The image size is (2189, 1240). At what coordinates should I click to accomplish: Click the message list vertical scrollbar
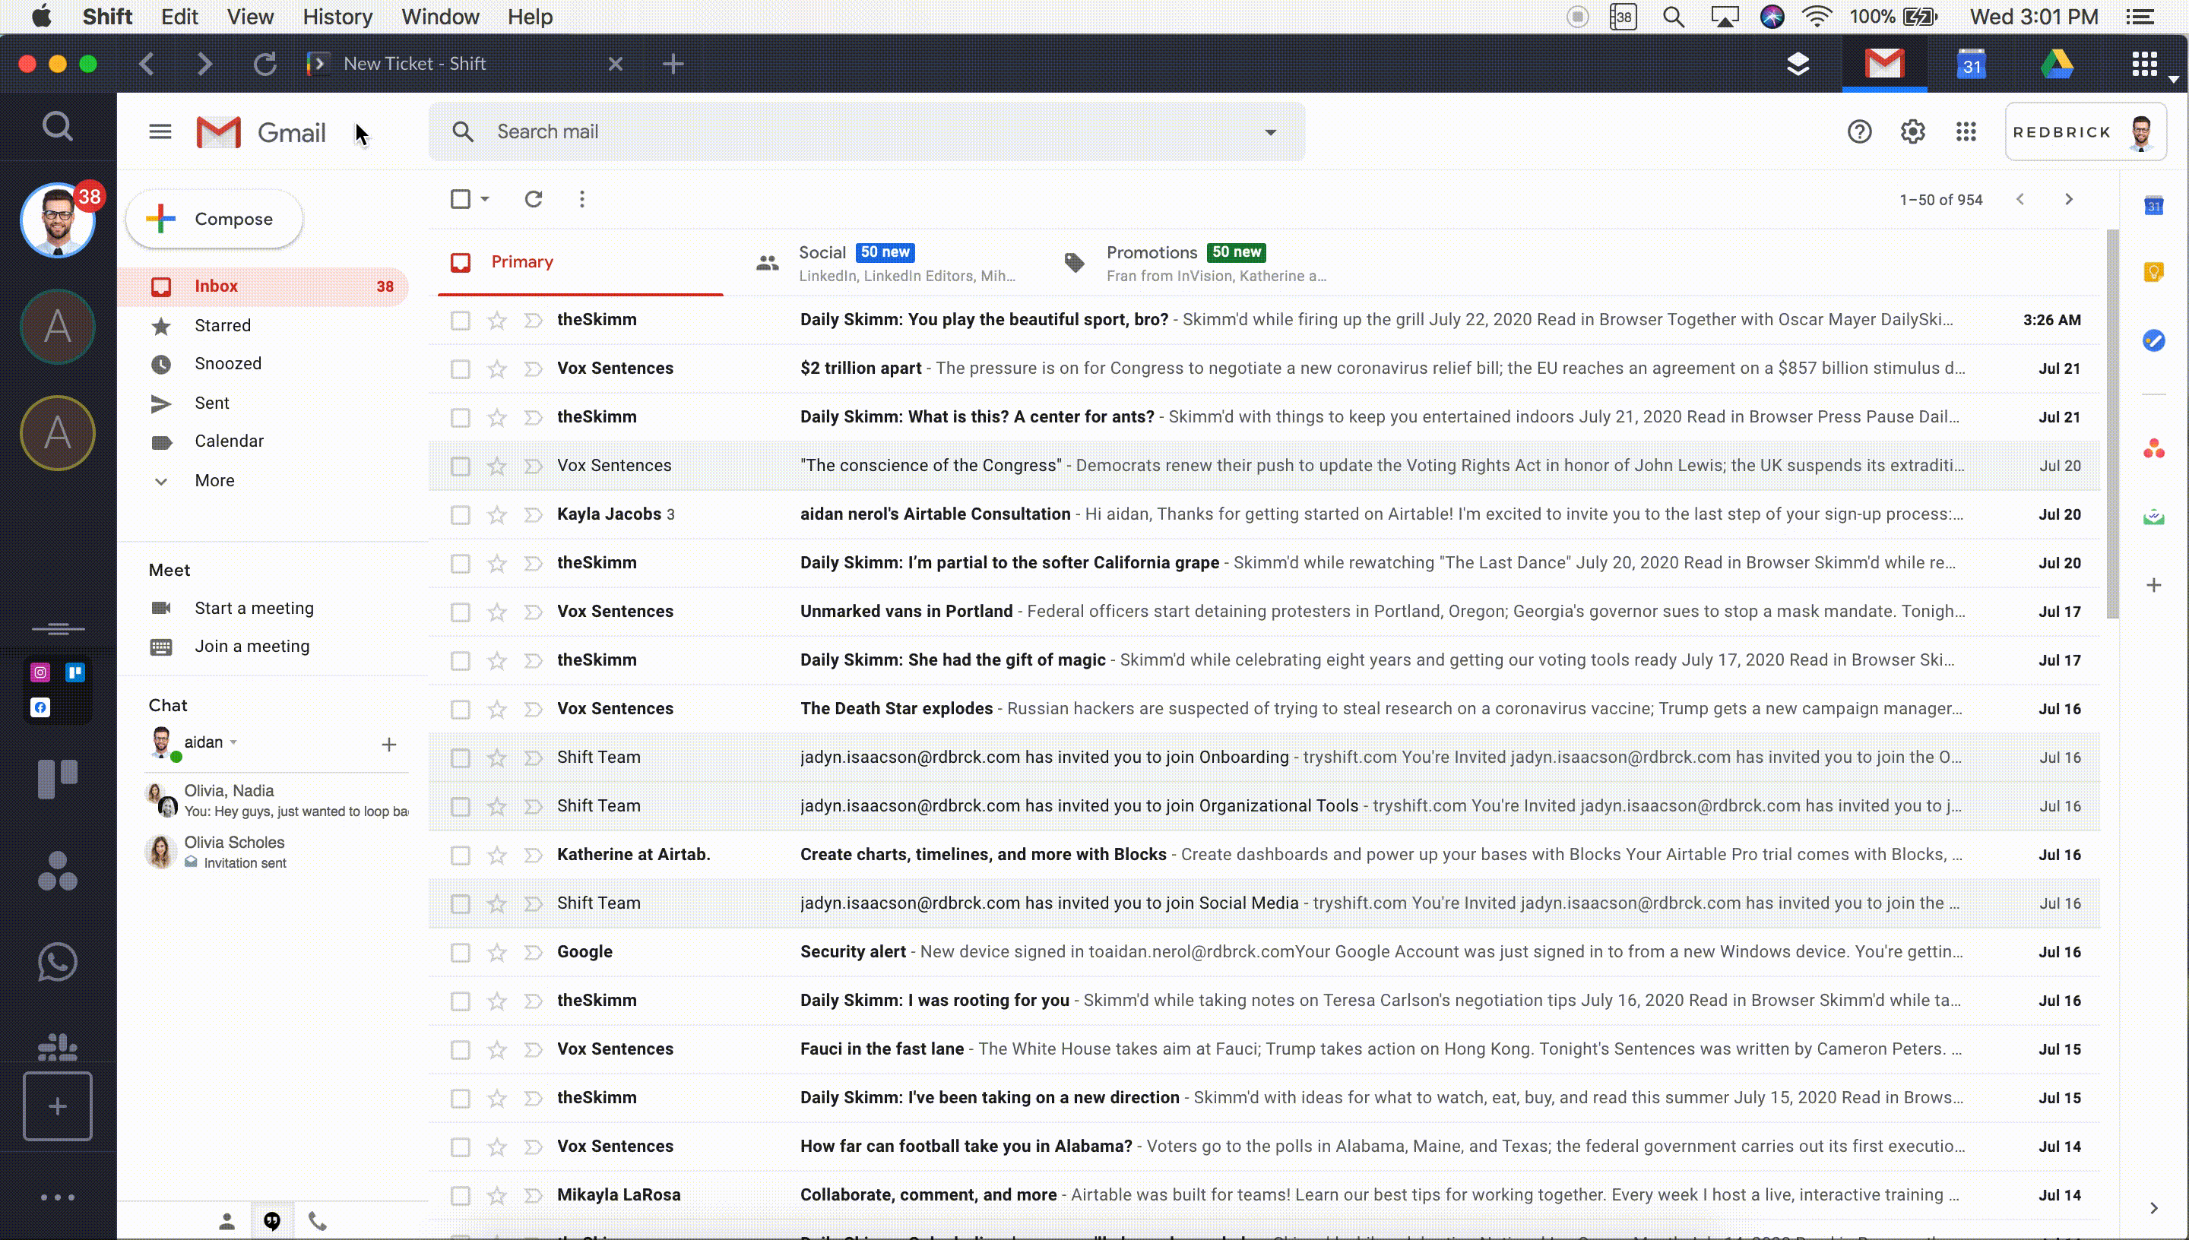tap(2111, 425)
